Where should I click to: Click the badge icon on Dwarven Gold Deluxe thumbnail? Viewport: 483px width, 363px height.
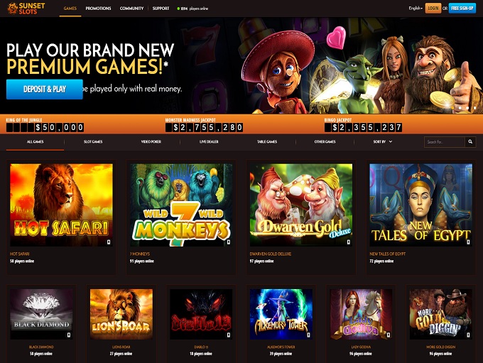coord(348,242)
